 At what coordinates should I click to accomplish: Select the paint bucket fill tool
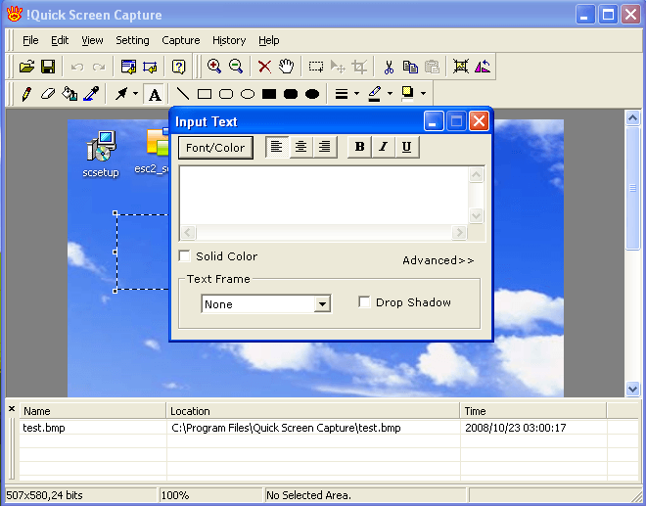[x=69, y=94]
